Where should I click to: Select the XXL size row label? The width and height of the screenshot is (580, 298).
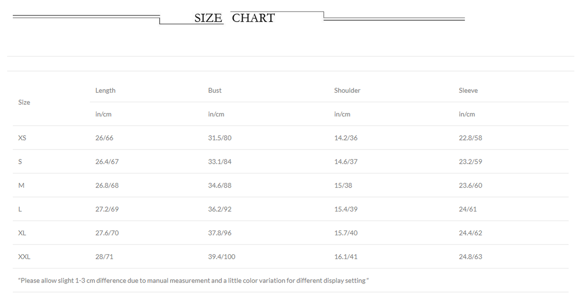pos(24,257)
